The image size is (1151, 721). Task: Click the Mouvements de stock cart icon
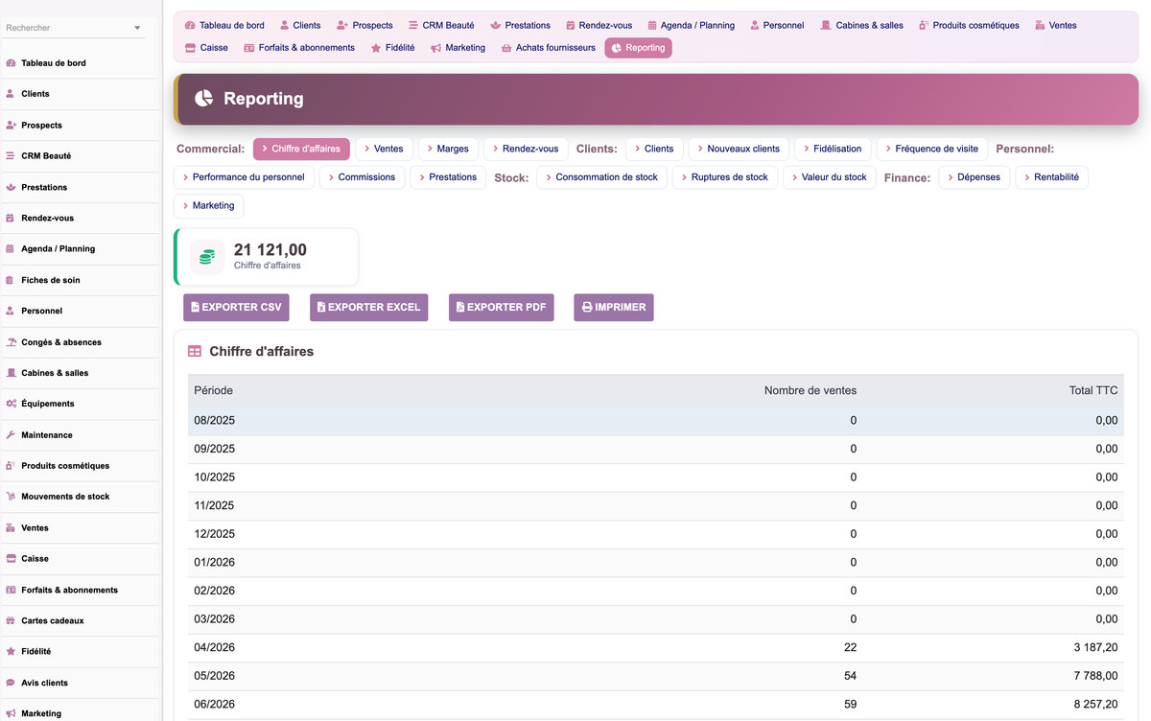coord(11,497)
